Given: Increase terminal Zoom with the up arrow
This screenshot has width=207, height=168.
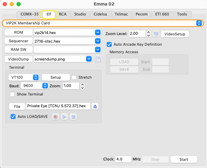Looking at the screenshot, I should click(83, 85).
